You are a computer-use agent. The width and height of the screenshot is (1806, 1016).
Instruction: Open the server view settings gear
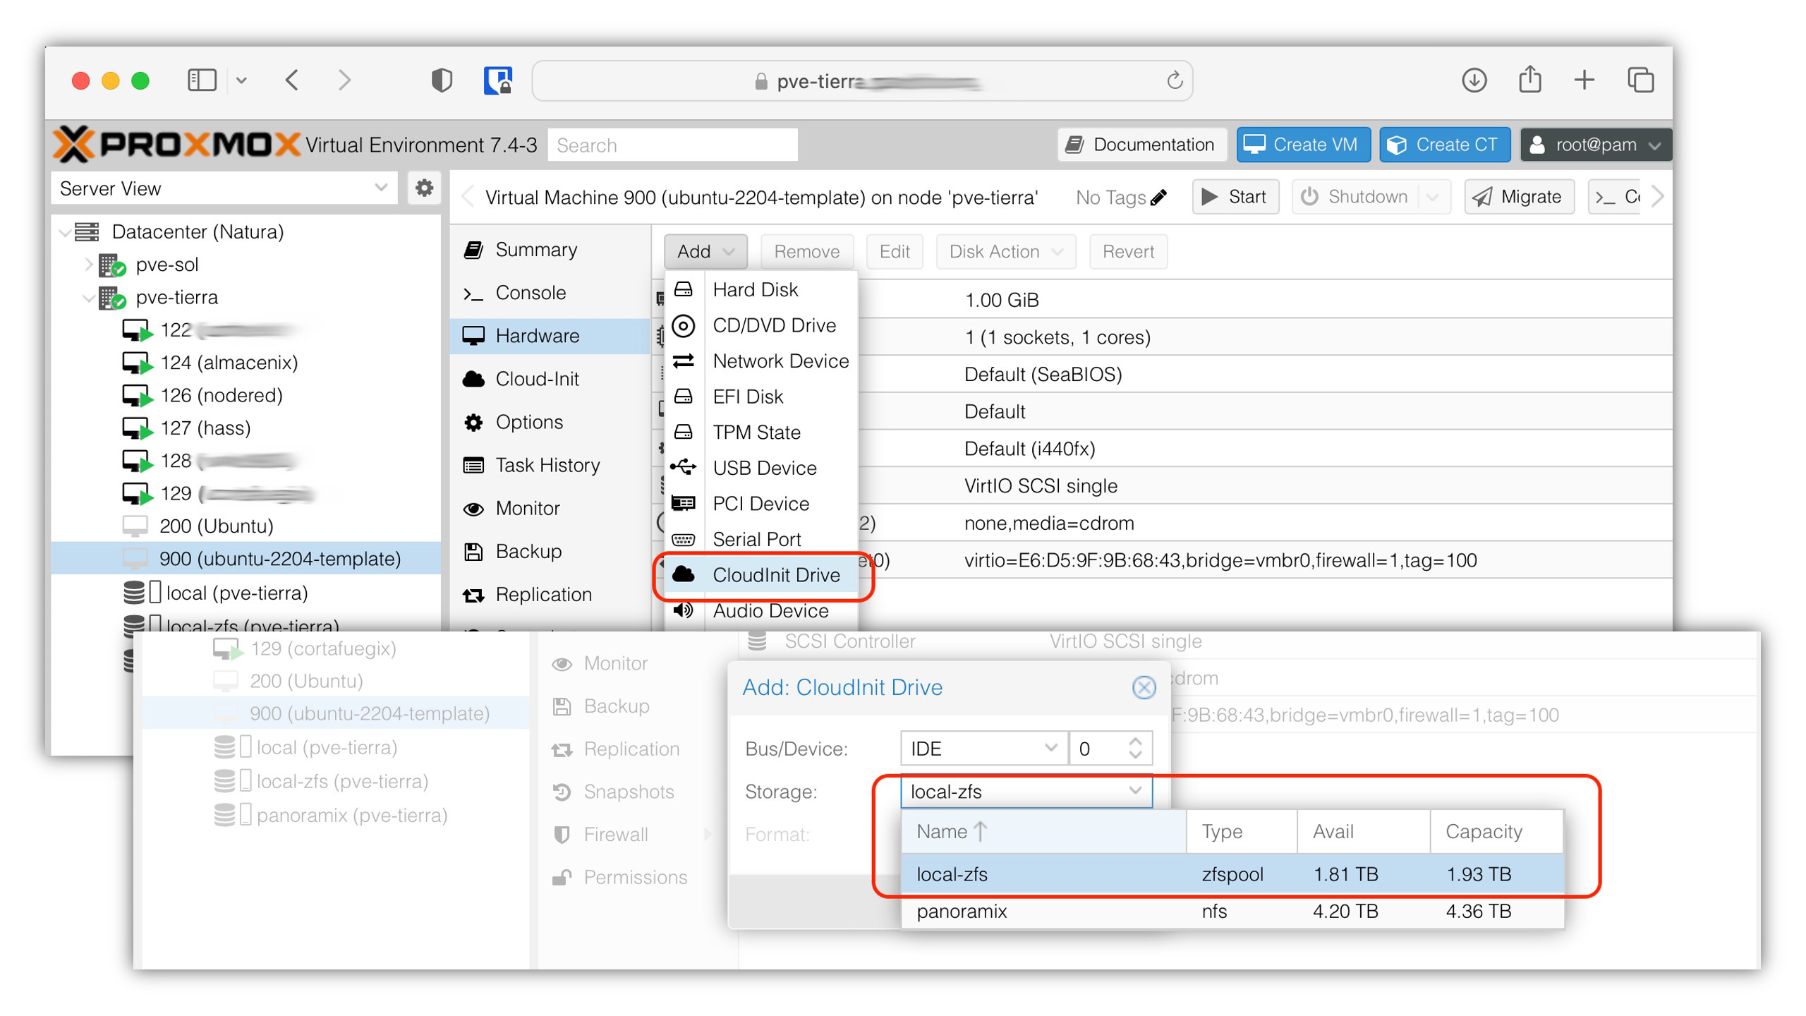(424, 188)
